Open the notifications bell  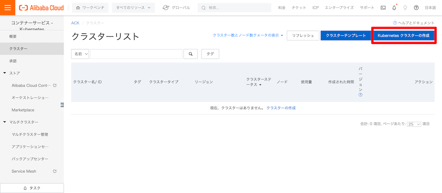(x=394, y=7)
